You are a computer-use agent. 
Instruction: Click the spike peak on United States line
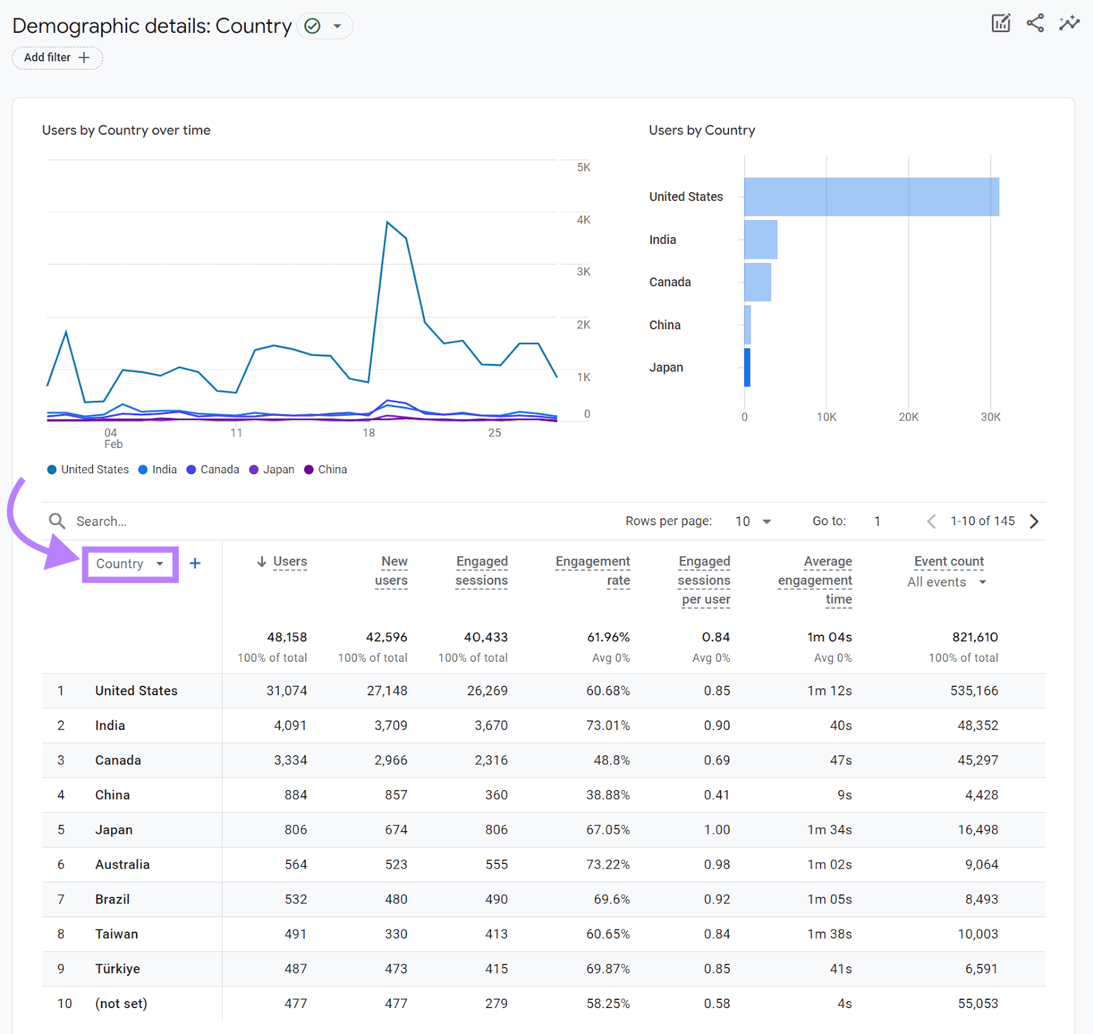point(387,222)
